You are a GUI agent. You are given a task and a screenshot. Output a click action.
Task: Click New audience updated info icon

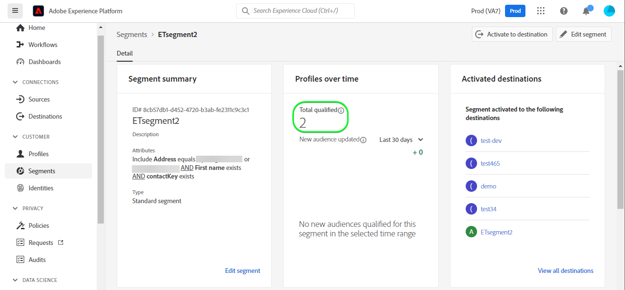[x=363, y=140]
